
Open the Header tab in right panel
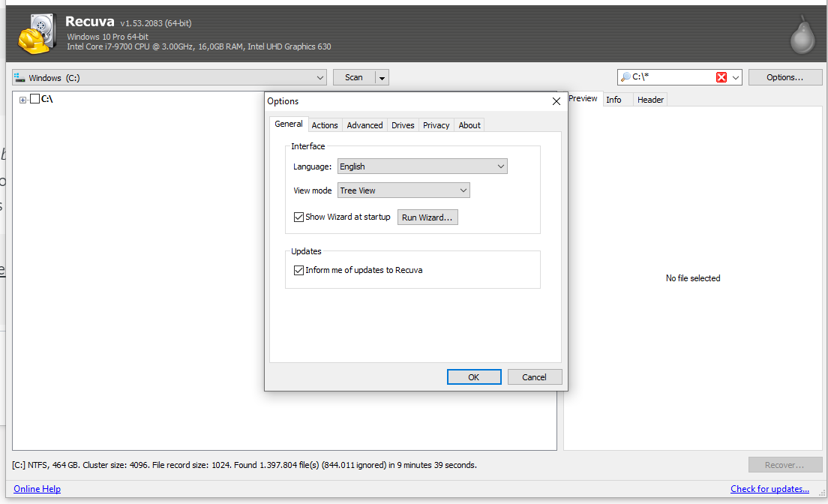(650, 100)
